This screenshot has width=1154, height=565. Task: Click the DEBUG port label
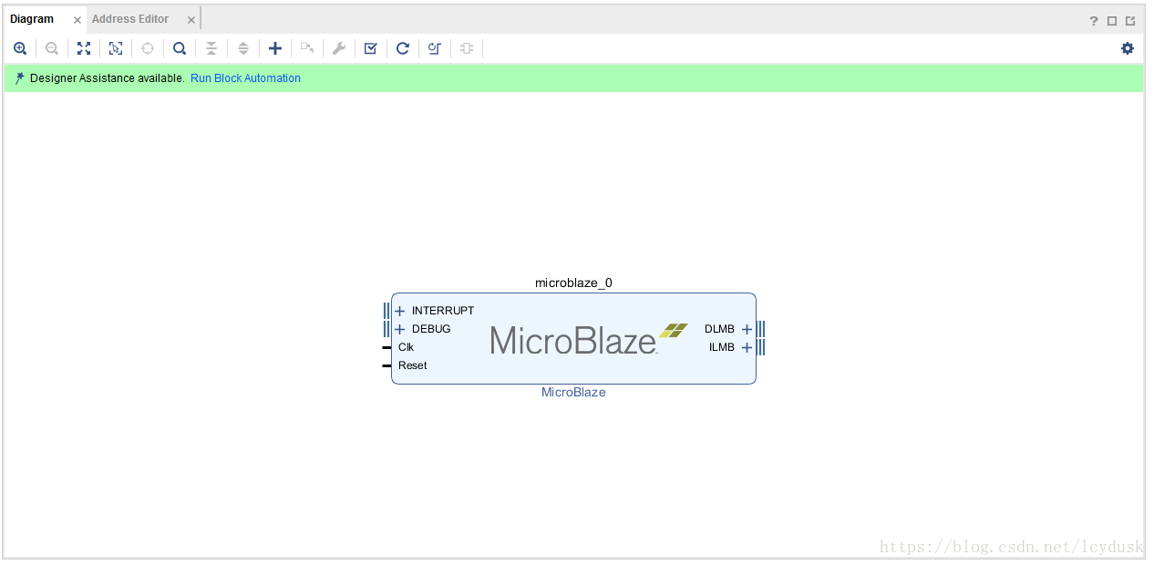431,329
